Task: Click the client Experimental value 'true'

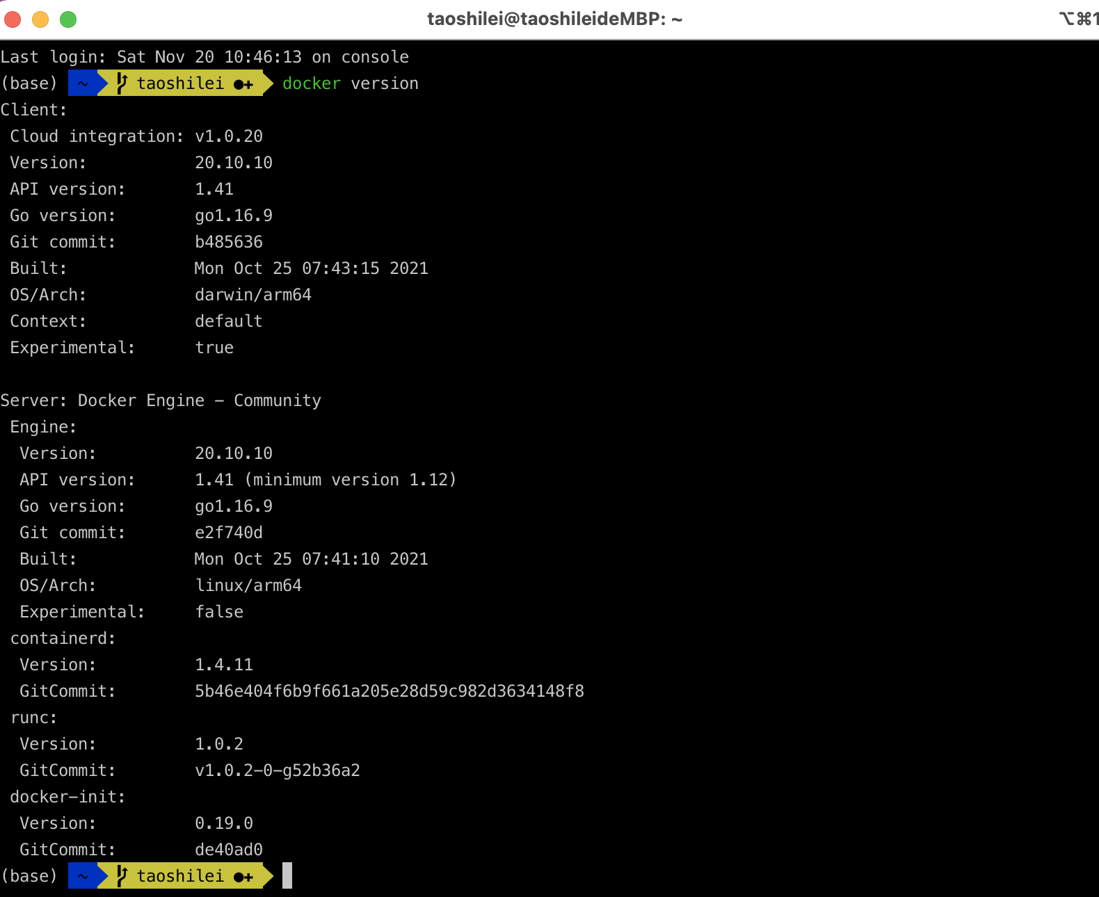Action: (x=214, y=348)
